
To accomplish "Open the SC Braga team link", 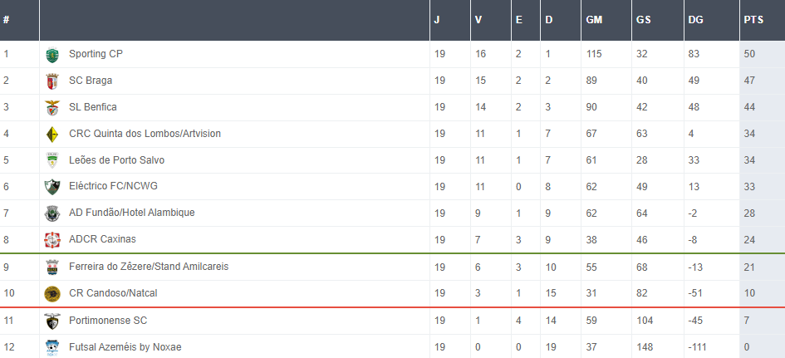I will point(91,81).
